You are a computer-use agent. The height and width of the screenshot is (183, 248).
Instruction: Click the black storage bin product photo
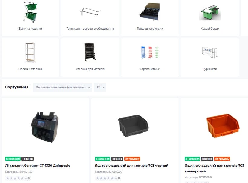click(x=133, y=125)
